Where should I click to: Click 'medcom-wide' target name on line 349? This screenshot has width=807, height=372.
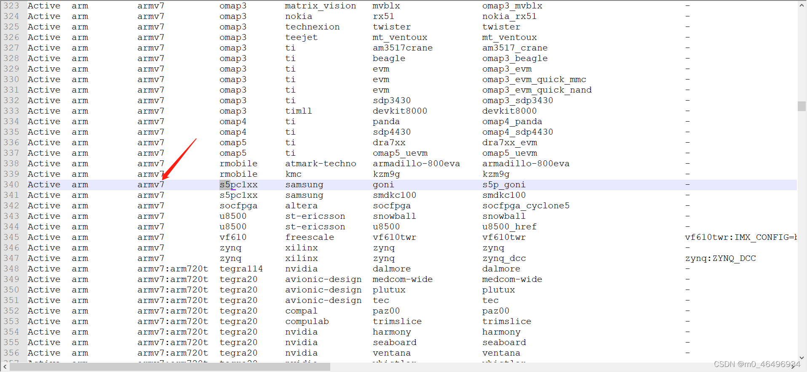tap(512, 279)
